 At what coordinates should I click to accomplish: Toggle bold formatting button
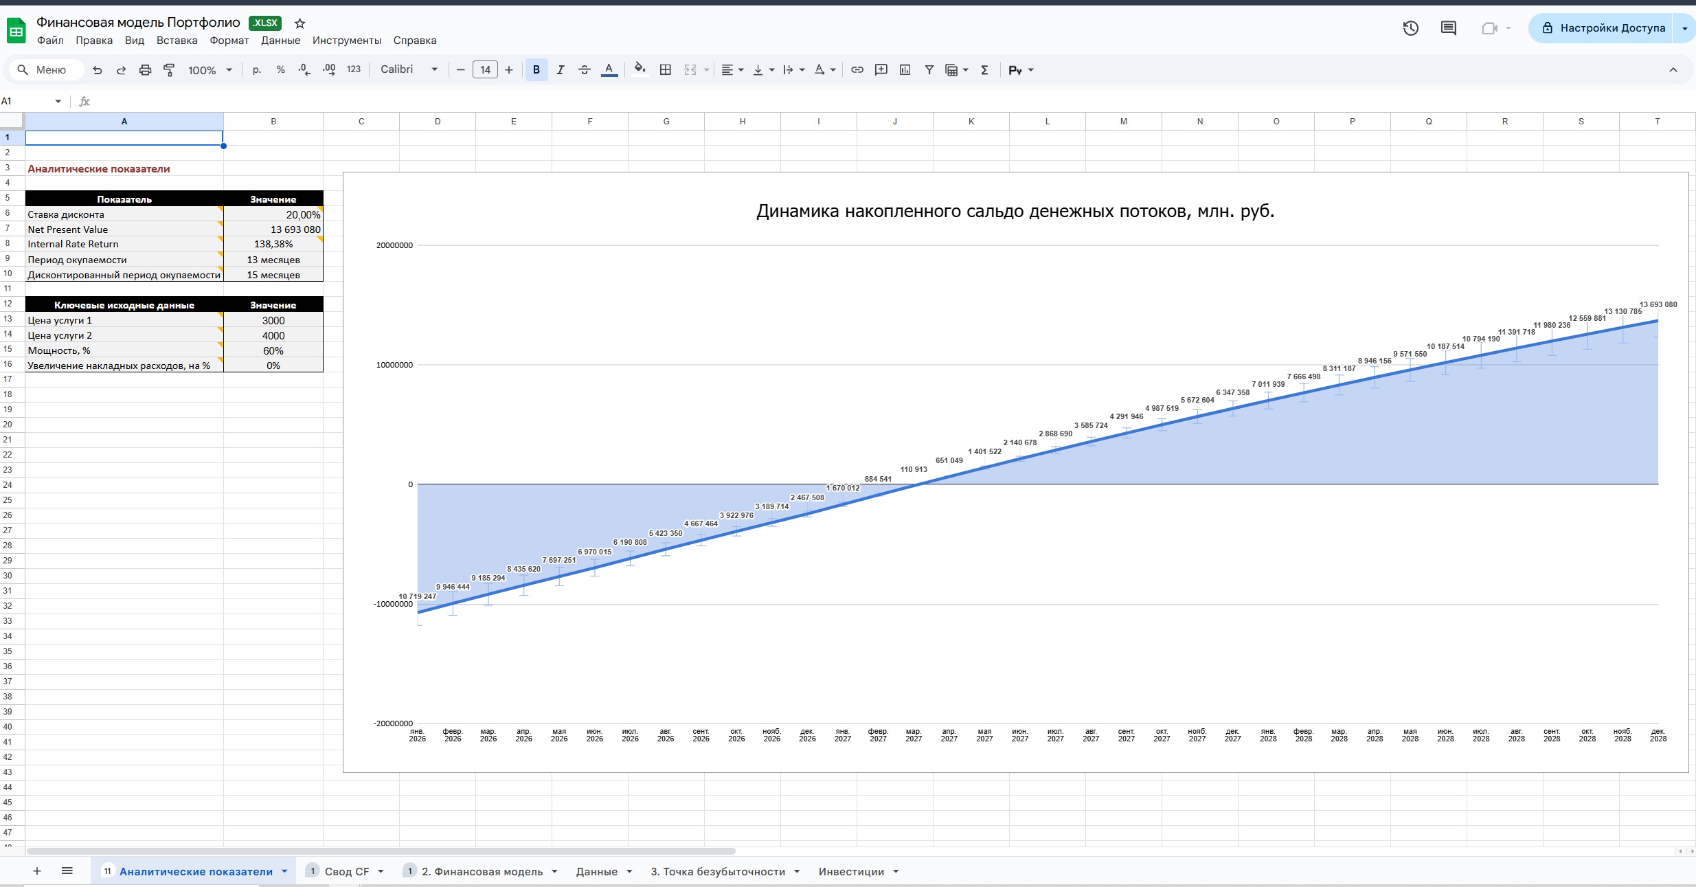tap(536, 70)
